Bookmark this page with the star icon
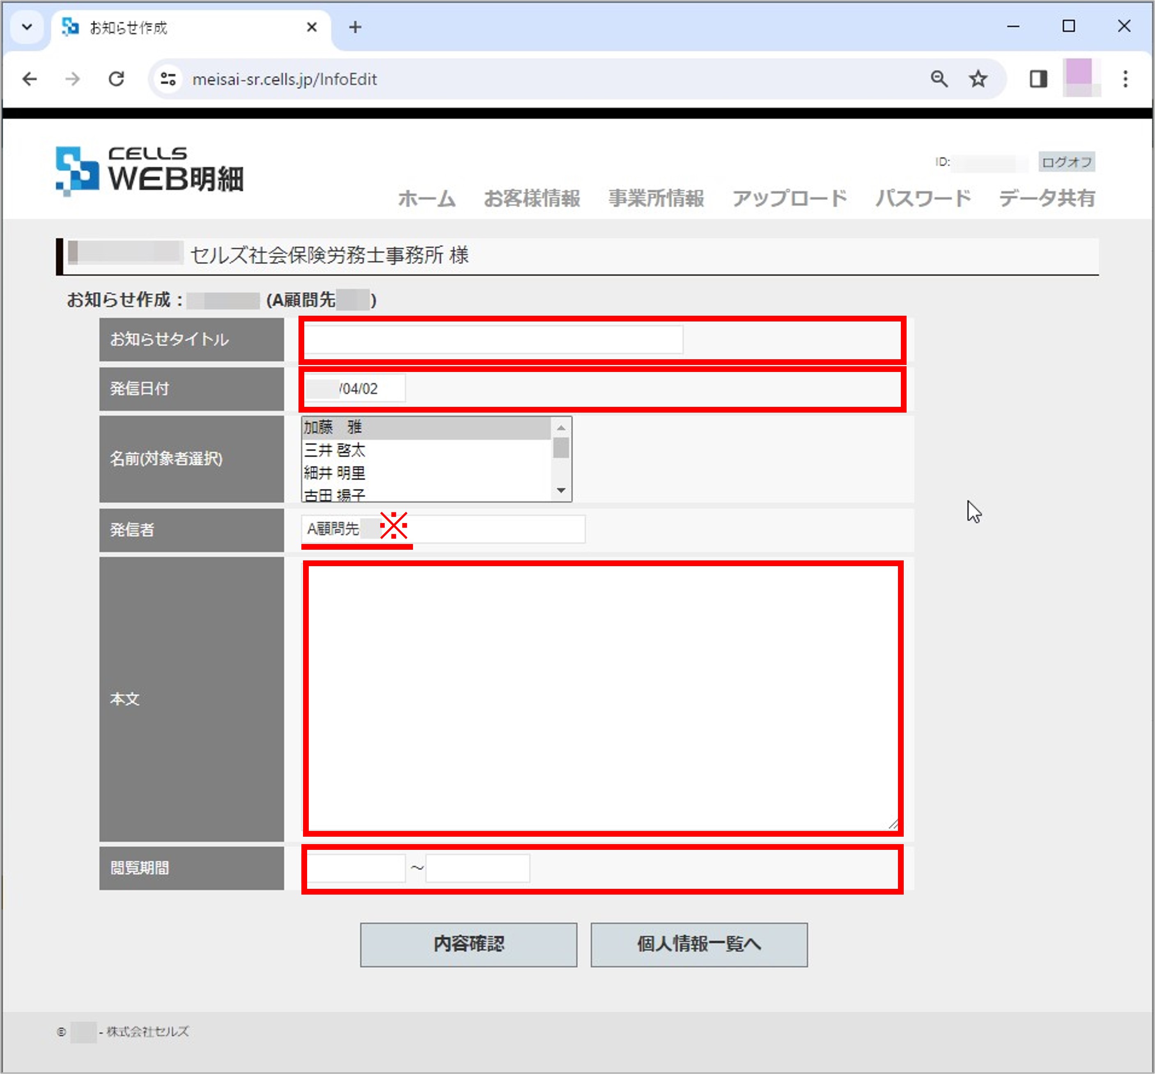 978,79
